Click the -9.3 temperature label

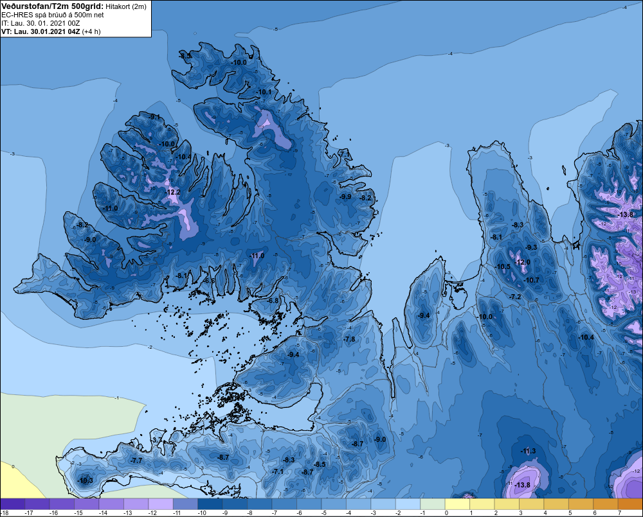coord(532,247)
